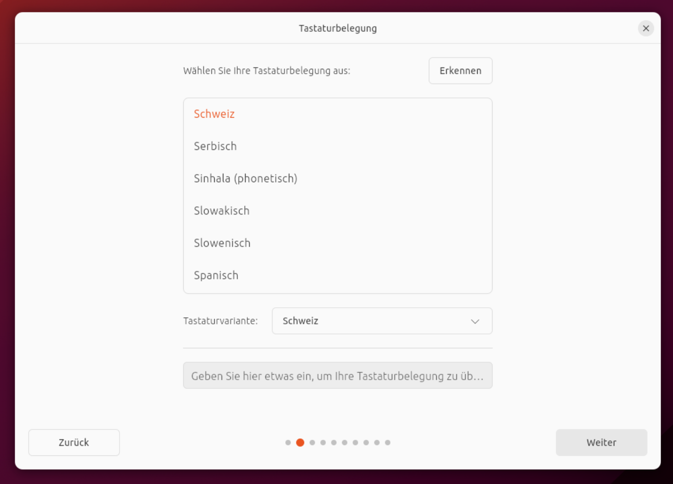Click the Tastaturbelegung window title

click(337, 28)
